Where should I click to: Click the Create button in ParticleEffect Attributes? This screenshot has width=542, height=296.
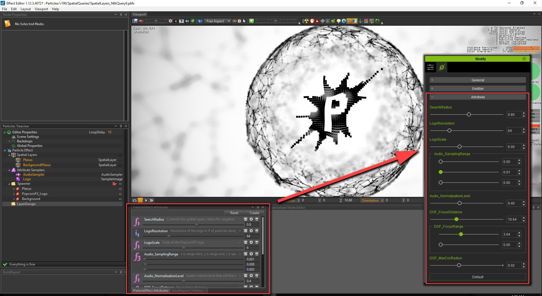tap(254, 213)
